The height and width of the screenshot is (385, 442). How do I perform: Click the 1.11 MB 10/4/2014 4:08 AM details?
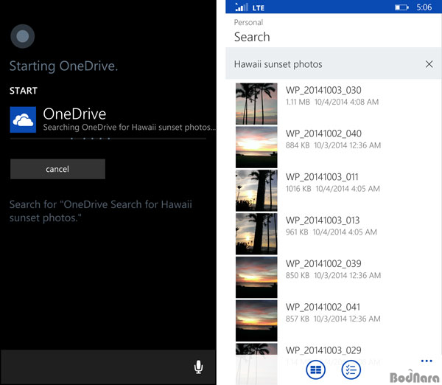332,102
